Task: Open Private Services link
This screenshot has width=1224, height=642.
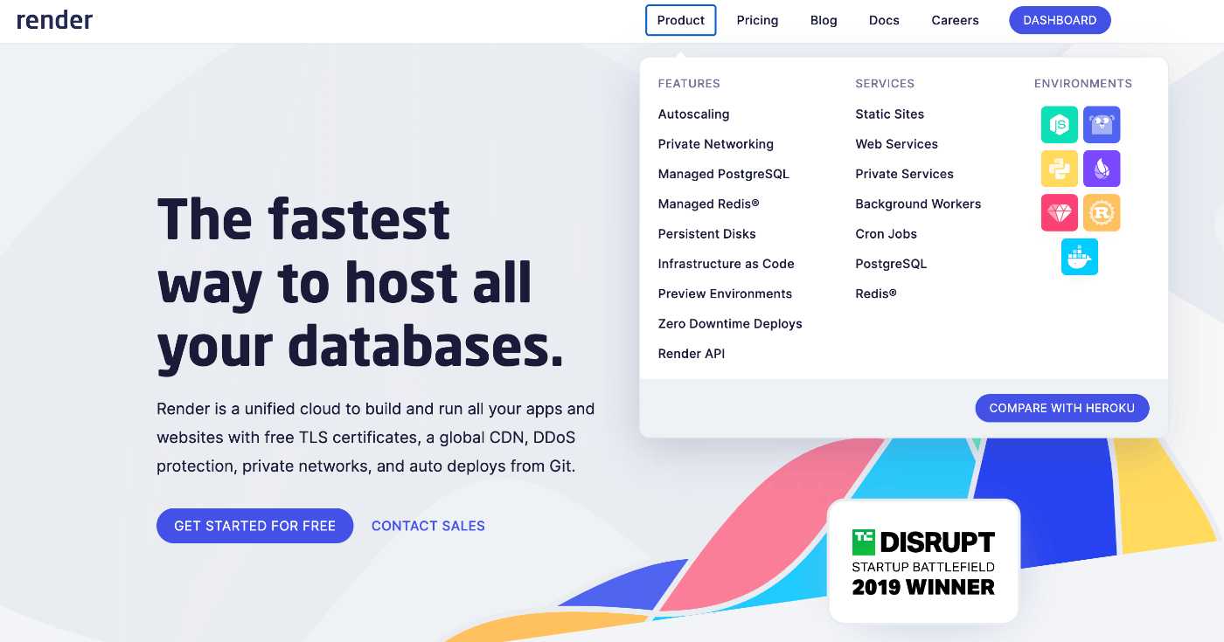Action: point(905,174)
